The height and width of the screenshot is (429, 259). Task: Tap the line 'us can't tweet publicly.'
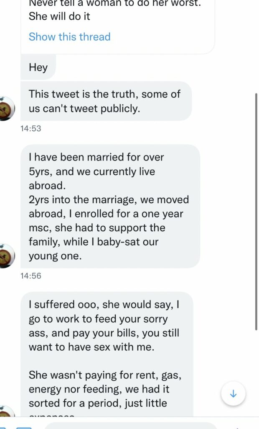[84, 109]
